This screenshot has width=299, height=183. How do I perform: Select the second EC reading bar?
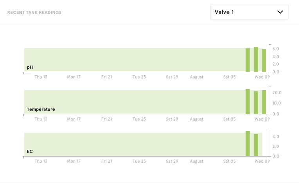(x=256, y=145)
